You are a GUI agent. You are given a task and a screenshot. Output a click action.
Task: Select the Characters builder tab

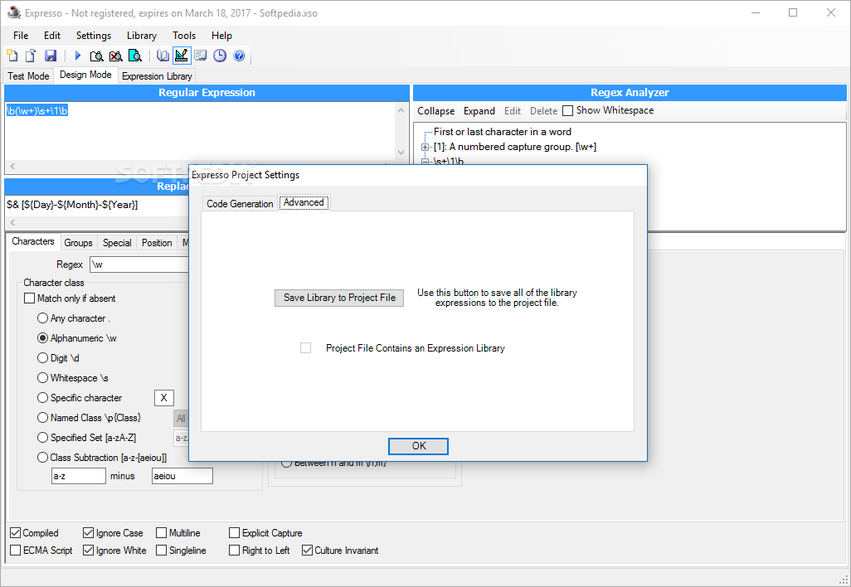[33, 241]
